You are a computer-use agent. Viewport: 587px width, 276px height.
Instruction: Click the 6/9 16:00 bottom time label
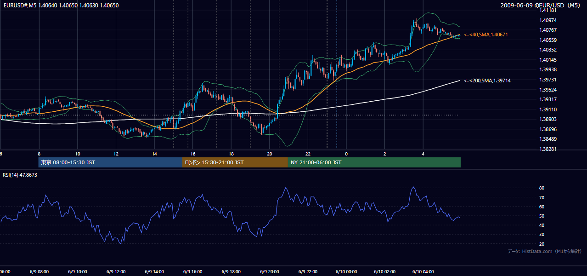[x=193, y=271]
